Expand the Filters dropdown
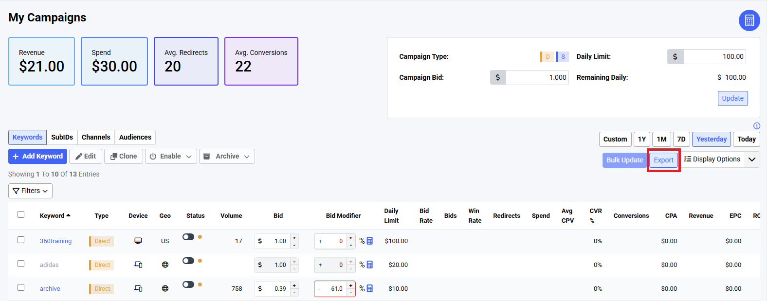The image size is (767, 301). click(x=30, y=191)
